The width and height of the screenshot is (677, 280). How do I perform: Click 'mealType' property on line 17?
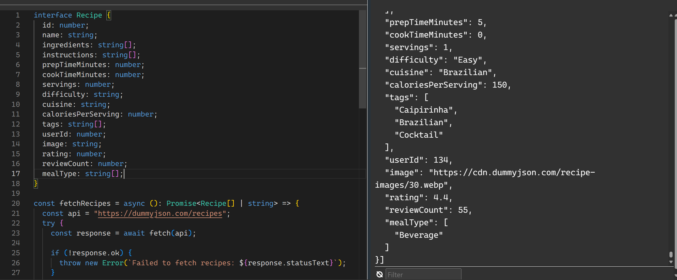[x=59, y=174]
